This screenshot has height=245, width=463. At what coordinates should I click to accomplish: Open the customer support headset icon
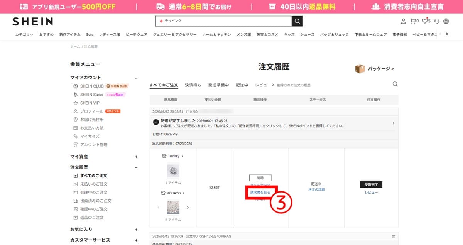click(x=437, y=21)
